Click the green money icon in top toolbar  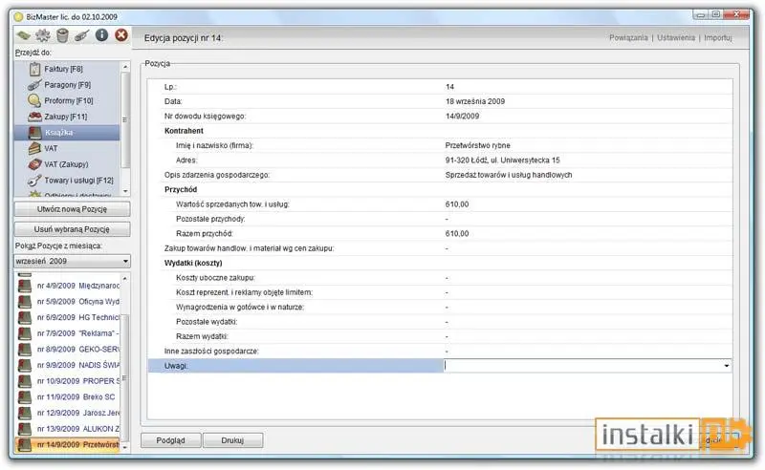23,35
